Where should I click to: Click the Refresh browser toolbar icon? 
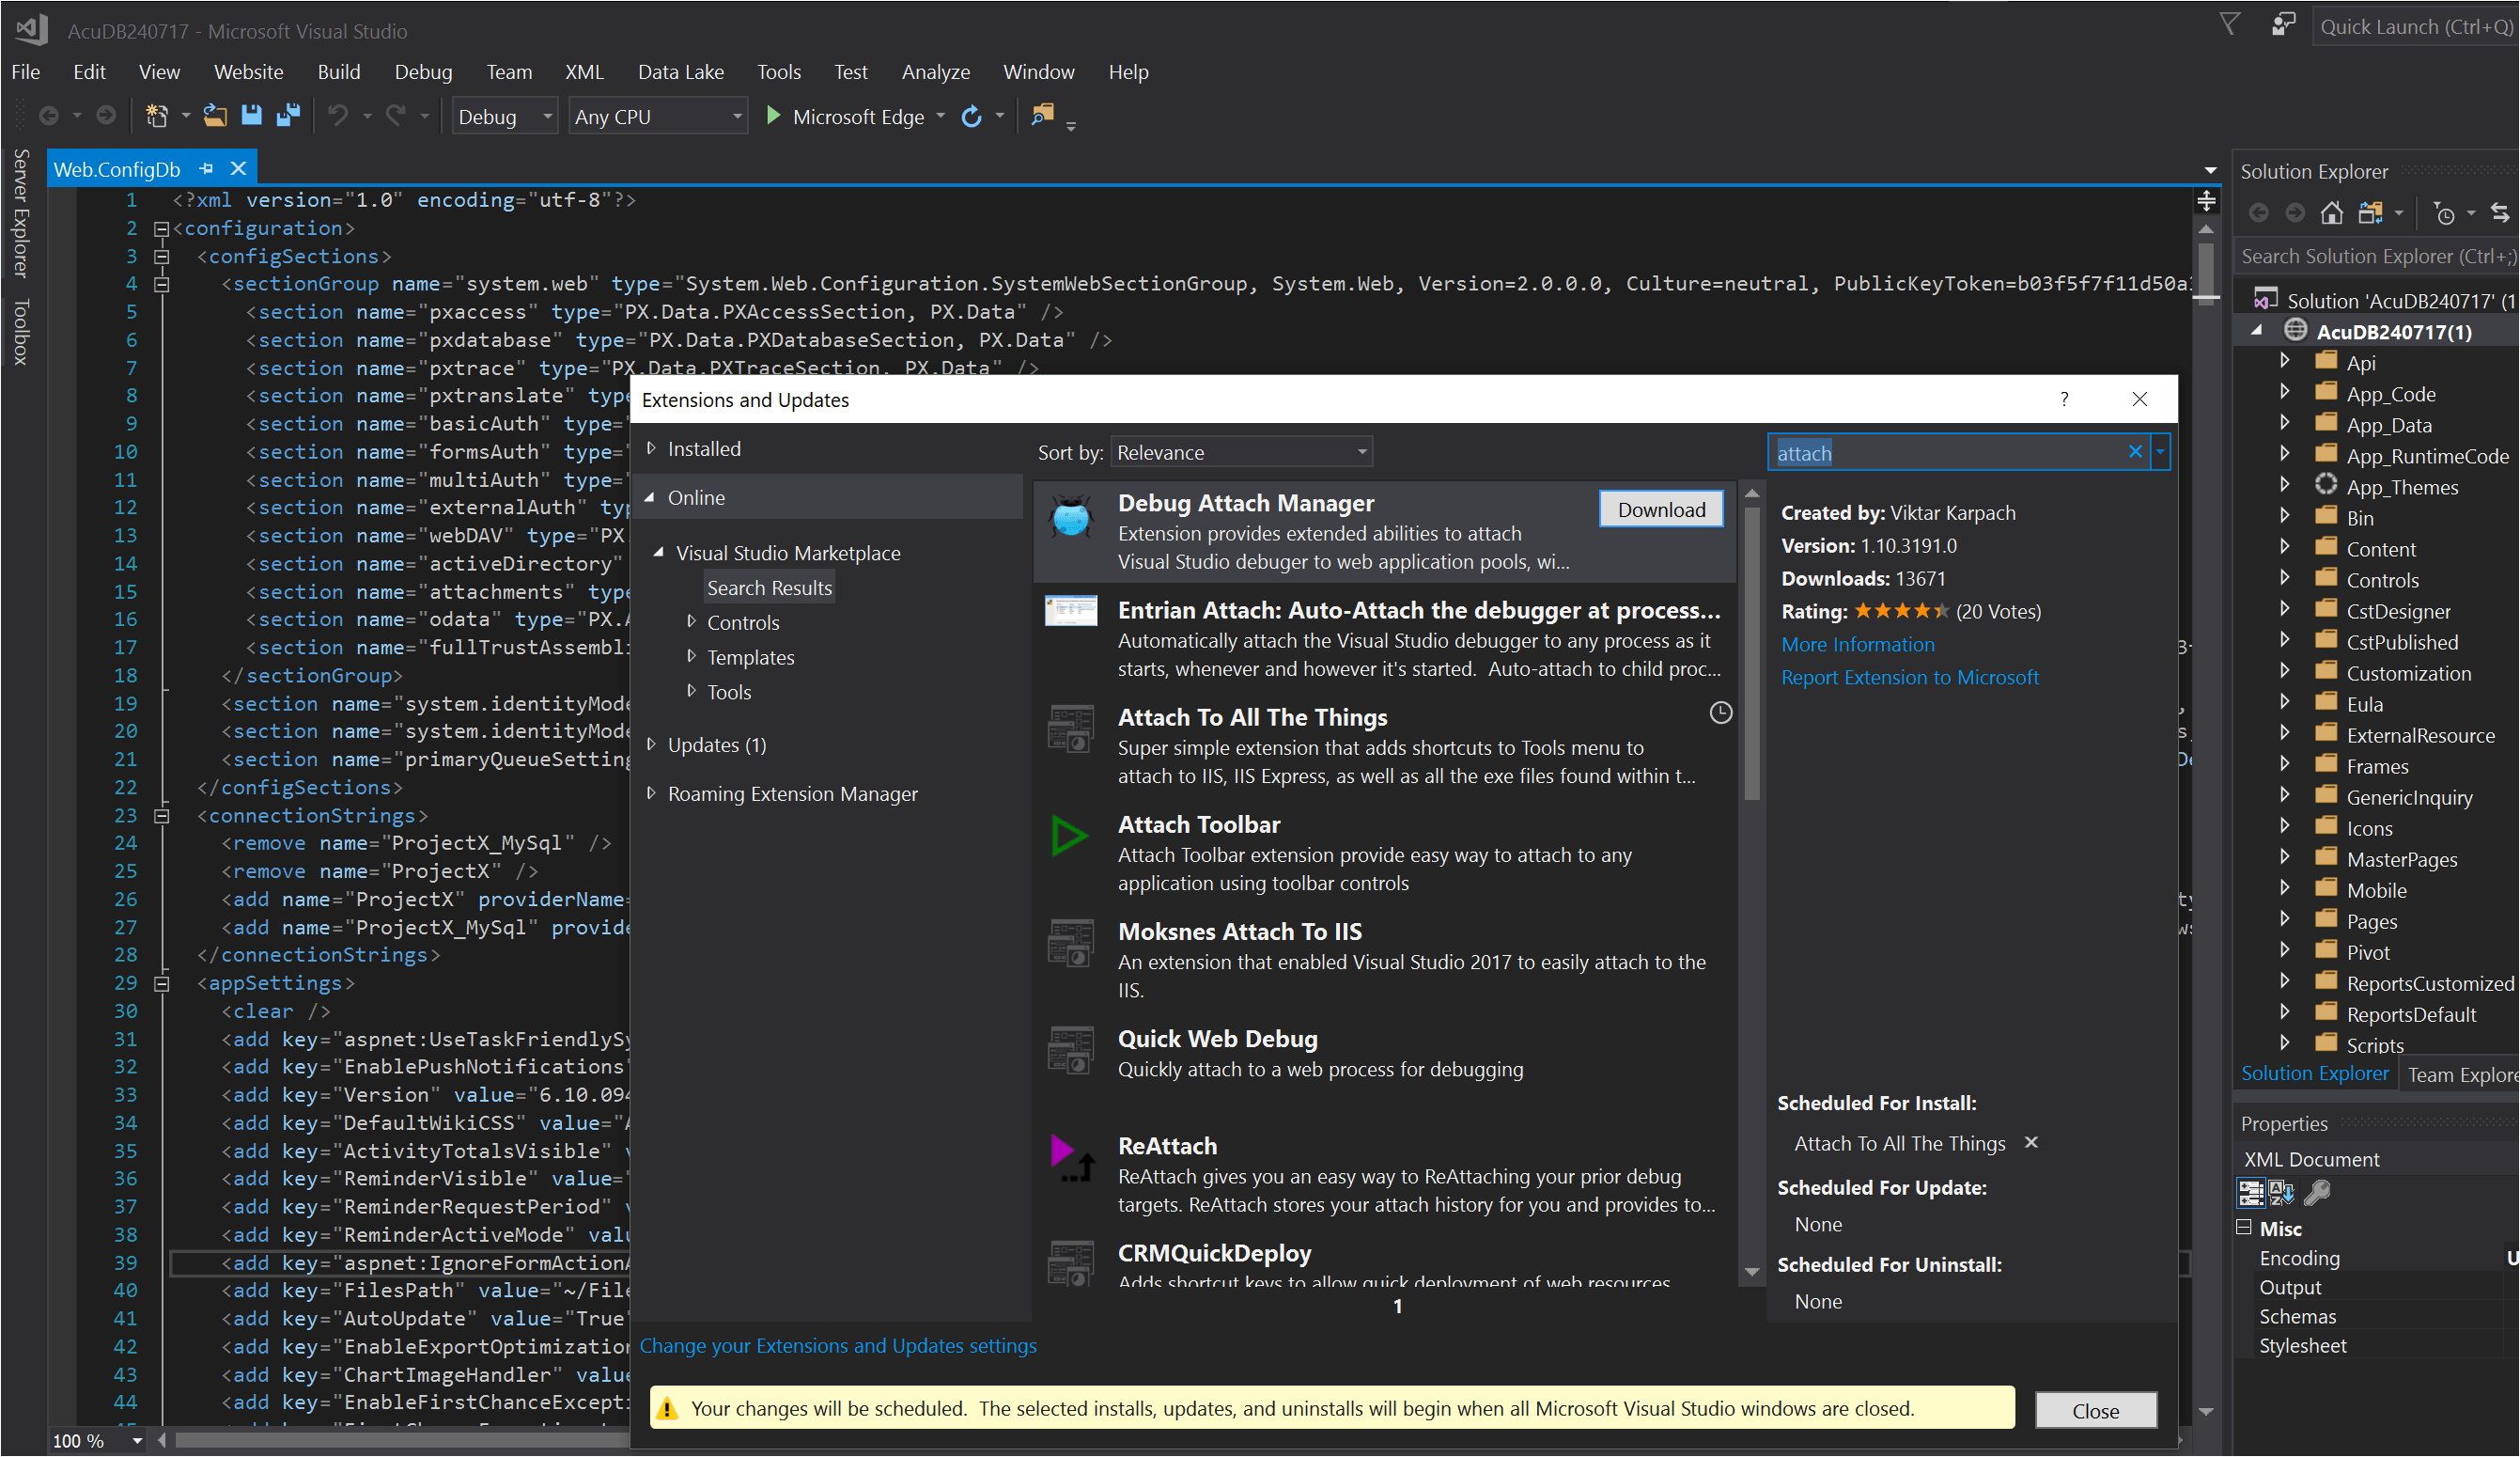click(x=971, y=116)
